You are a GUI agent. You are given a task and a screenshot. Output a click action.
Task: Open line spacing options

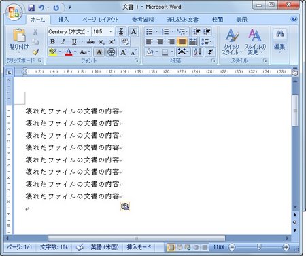click(206, 42)
